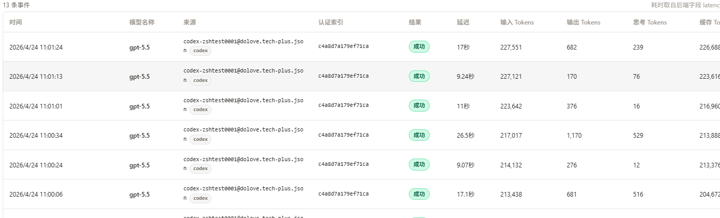Select the 2026/4/24 11:01:01 timestamp cell
The height and width of the screenshot is (218, 720).
point(36,106)
